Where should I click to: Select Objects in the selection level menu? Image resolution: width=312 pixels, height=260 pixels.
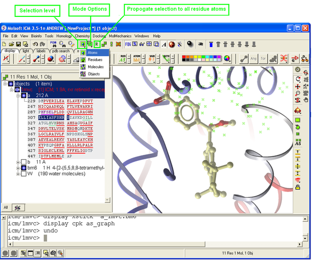point(95,74)
